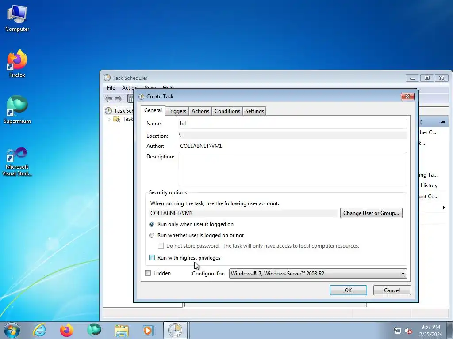Click the Task Scheduler title bar icon
Screen dimensions: 453x339
[x=107, y=78]
